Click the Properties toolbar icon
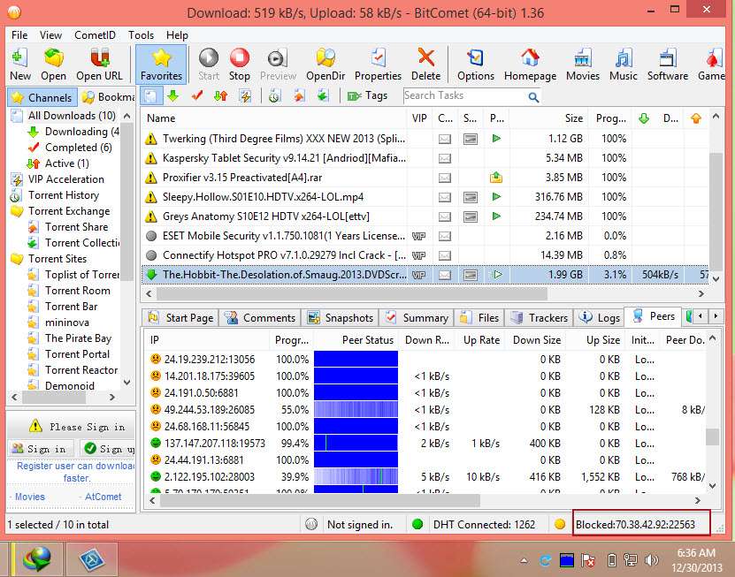 pos(378,64)
